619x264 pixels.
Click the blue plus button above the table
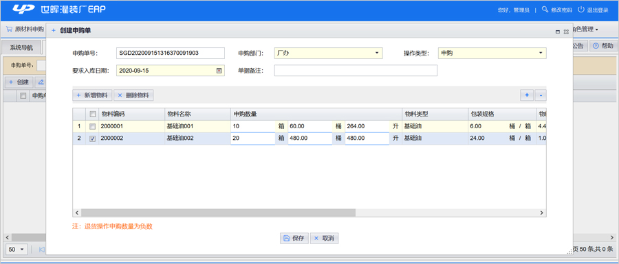pos(527,95)
